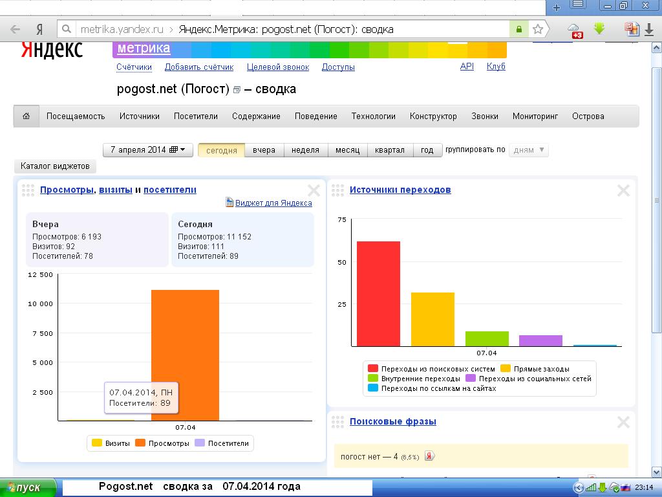Open the группировать по дням dropdown
This screenshot has width=662, height=497.
pos(529,149)
